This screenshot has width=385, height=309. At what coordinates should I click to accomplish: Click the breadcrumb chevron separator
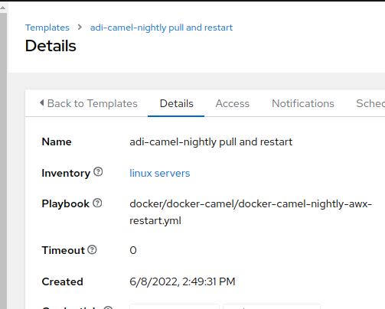80,27
